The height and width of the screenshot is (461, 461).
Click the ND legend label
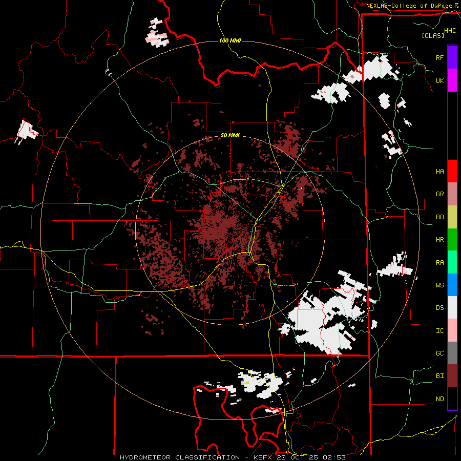[x=439, y=399]
